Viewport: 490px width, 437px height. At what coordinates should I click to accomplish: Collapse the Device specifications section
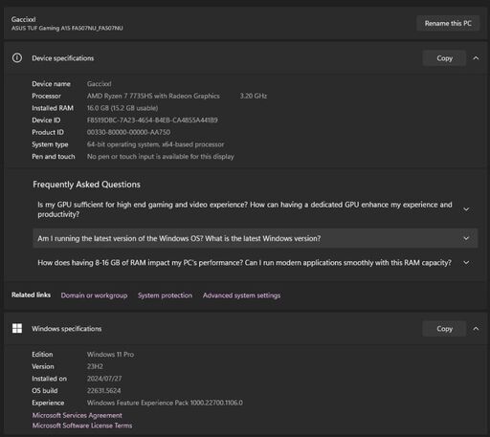tap(476, 58)
